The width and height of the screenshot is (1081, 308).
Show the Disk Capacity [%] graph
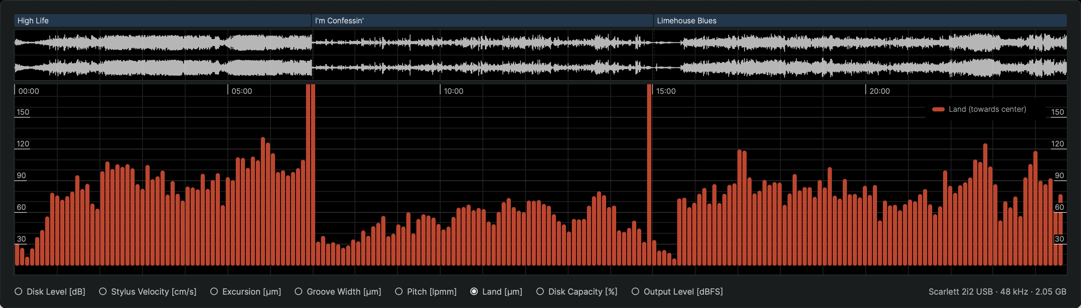[x=540, y=292]
